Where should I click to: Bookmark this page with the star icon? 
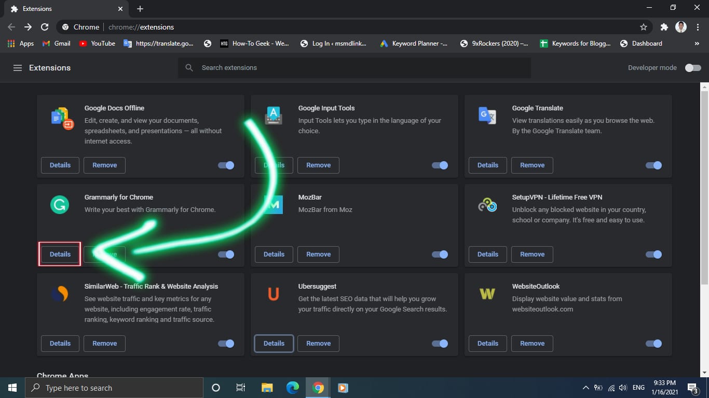pyautogui.click(x=644, y=27)
